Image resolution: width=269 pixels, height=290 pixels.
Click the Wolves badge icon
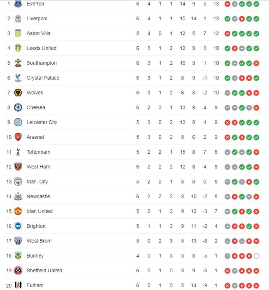pos(18,93)
